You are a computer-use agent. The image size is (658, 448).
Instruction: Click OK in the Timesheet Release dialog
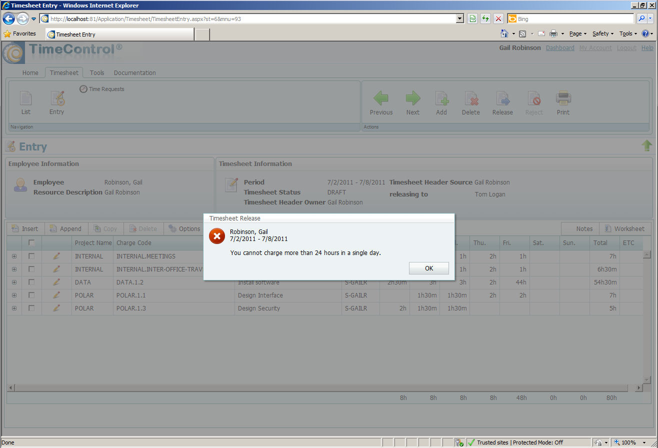pos(428,268)
